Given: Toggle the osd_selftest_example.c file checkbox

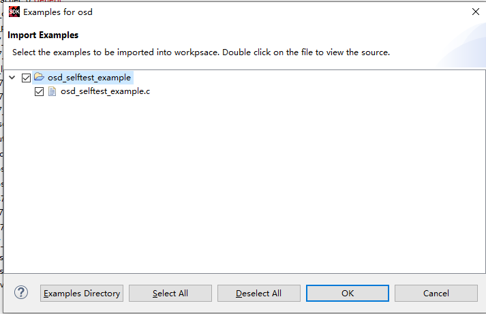Looking at the screenshot, I should [39, 91].
